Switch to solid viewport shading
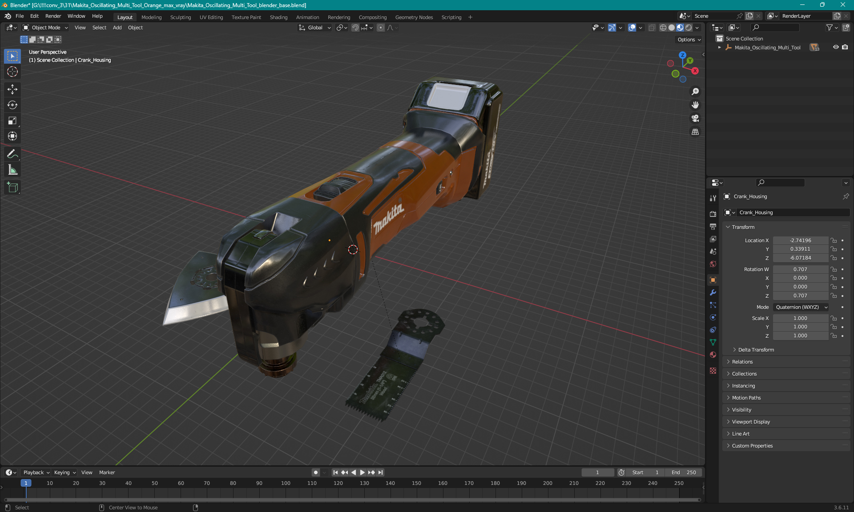 (x=672, y=28)
